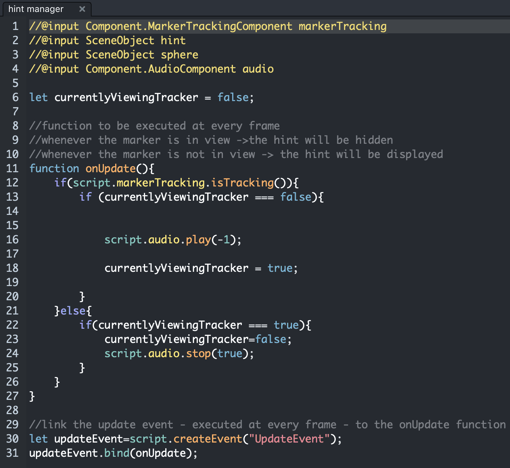Place cursor on 'SceneObject hint' input line
The image size is (510, 468).
pos(107,40)
